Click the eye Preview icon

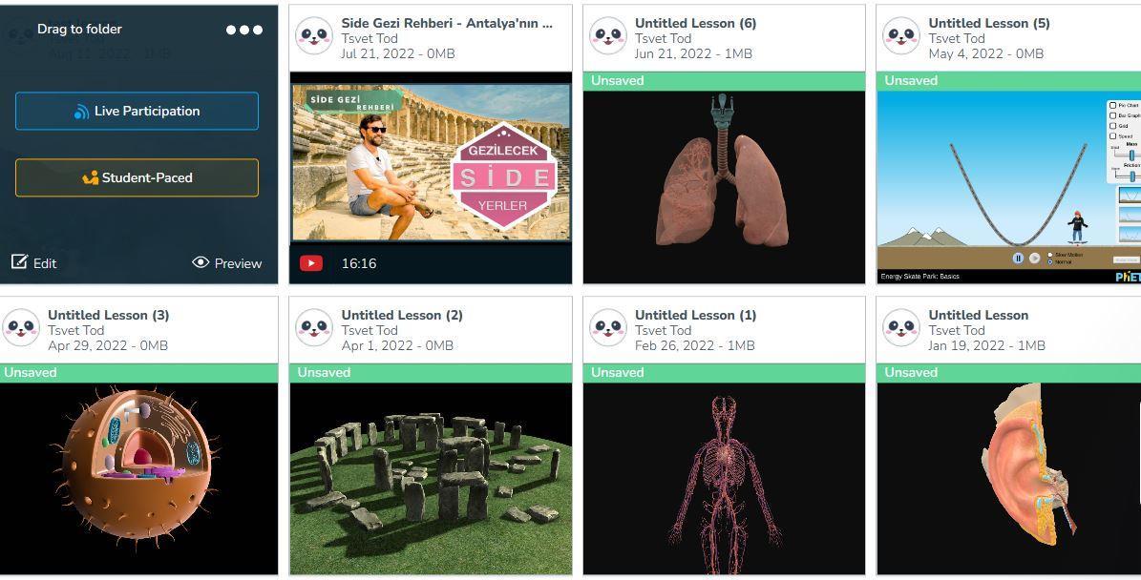coord(201,262)
